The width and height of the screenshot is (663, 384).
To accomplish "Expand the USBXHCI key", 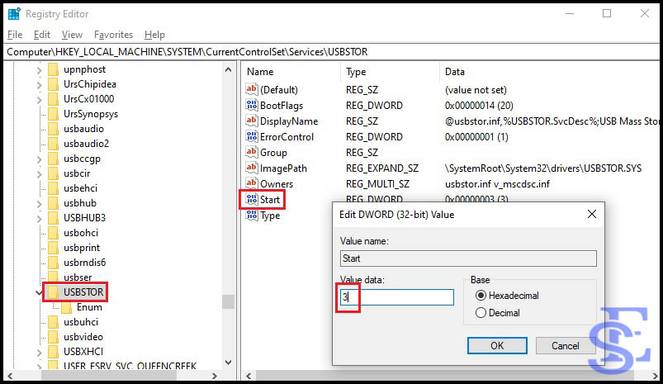I will click(40, 352).
